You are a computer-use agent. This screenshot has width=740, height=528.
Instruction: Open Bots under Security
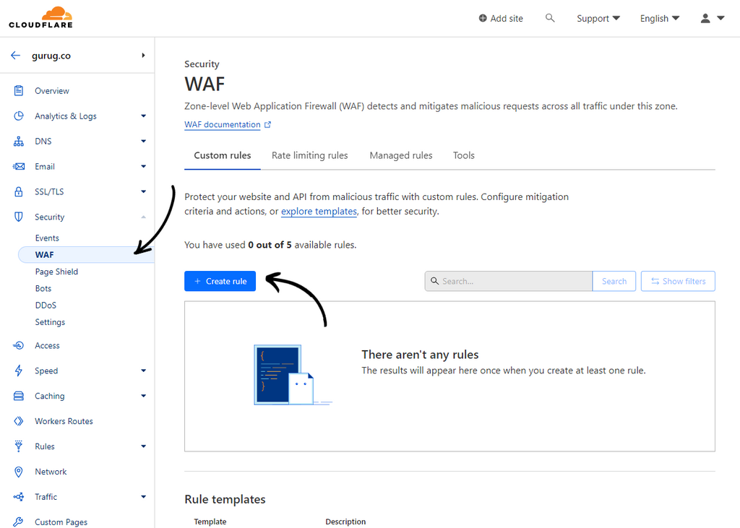tap(43, 288)
